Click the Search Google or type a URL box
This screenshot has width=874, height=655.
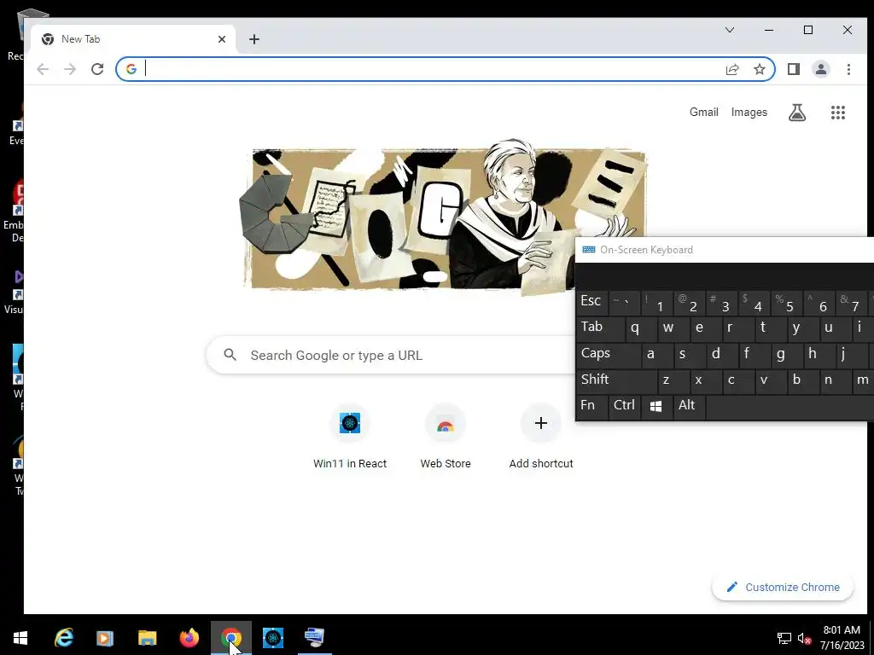(x=390, y=355)
